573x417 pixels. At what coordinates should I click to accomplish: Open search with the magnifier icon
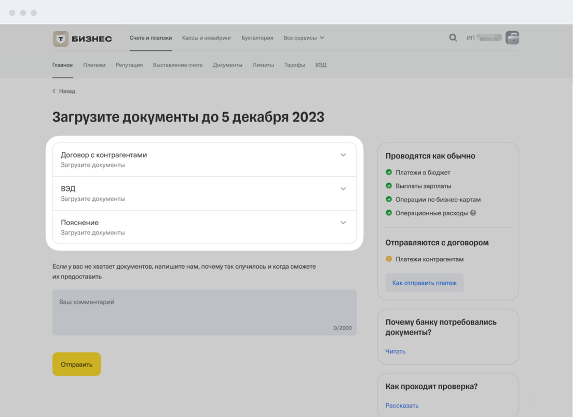tap(453, 38)
